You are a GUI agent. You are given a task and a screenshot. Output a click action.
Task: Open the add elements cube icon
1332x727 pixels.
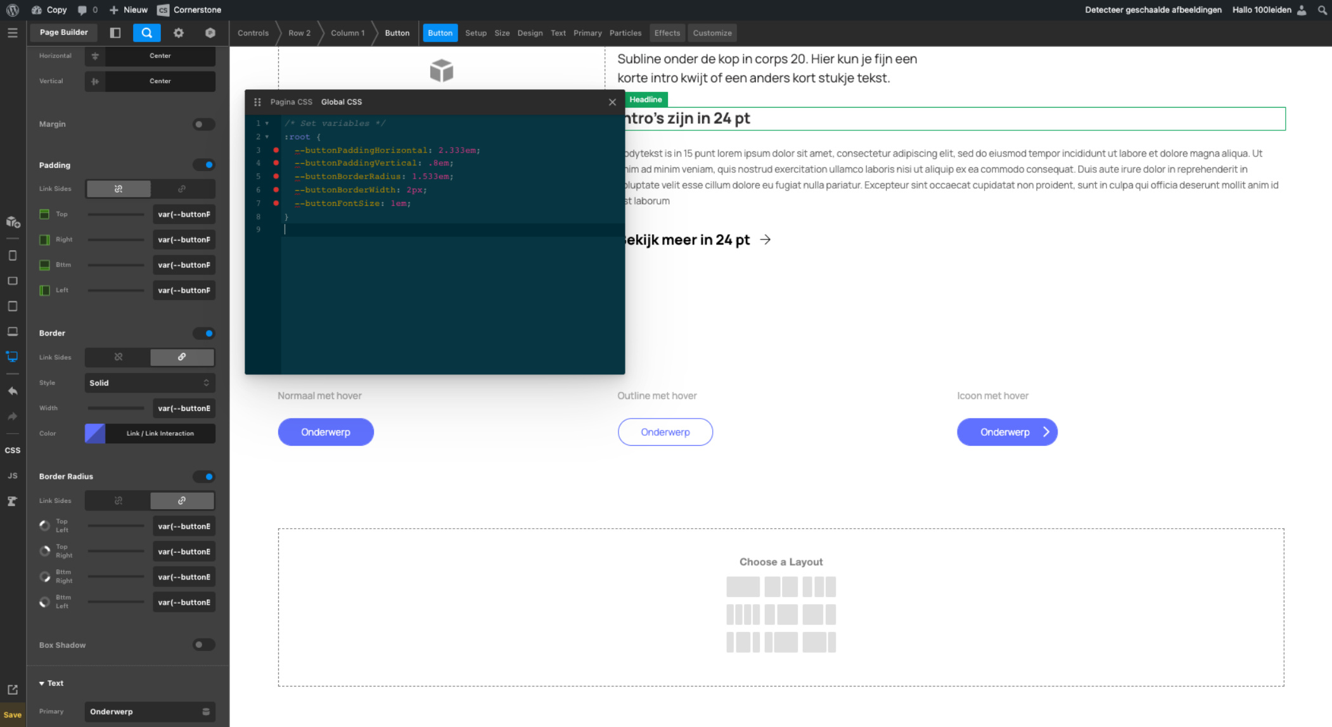tap(12, 222)
